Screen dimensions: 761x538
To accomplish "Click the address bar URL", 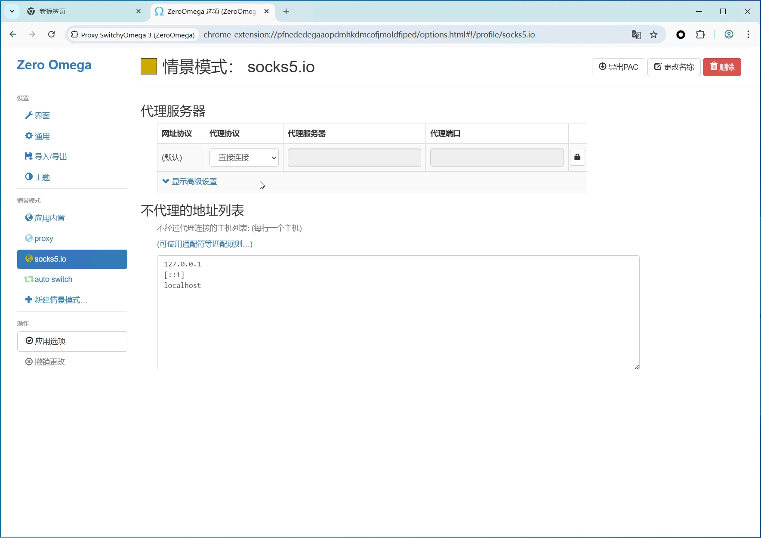I will tap(369, 35).
